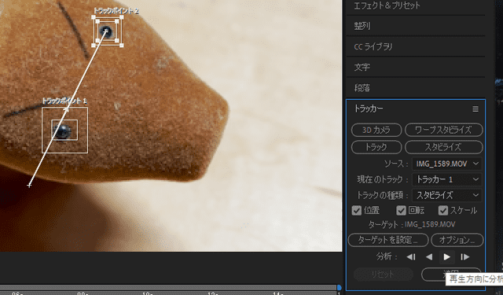This screenshot has width=503, height=295.
Task: Open the Tracker panel menu icon
Action: pyautogui.click(x=475, y=109)
